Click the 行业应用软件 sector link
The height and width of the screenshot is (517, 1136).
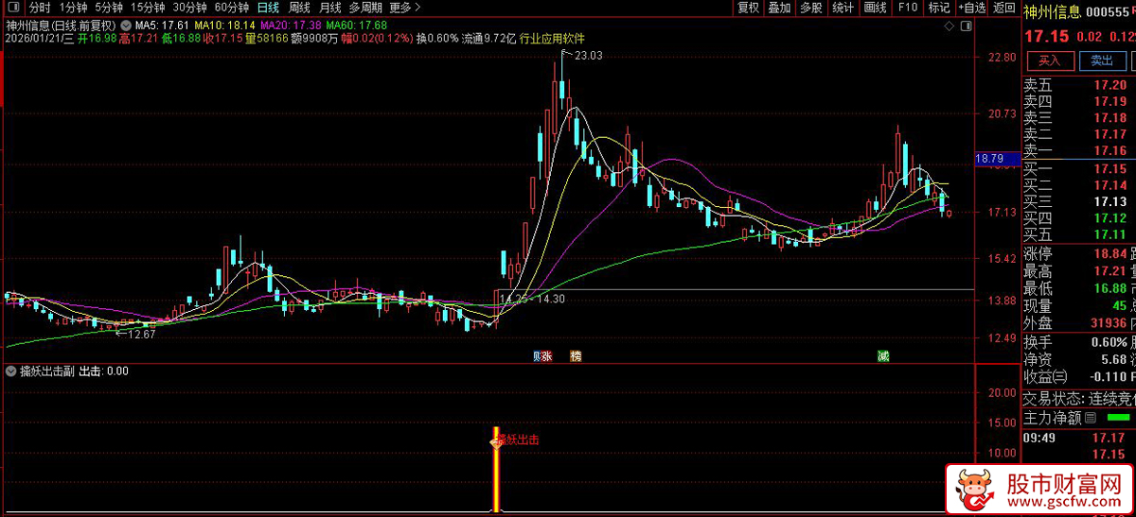(x=552, y=39)
